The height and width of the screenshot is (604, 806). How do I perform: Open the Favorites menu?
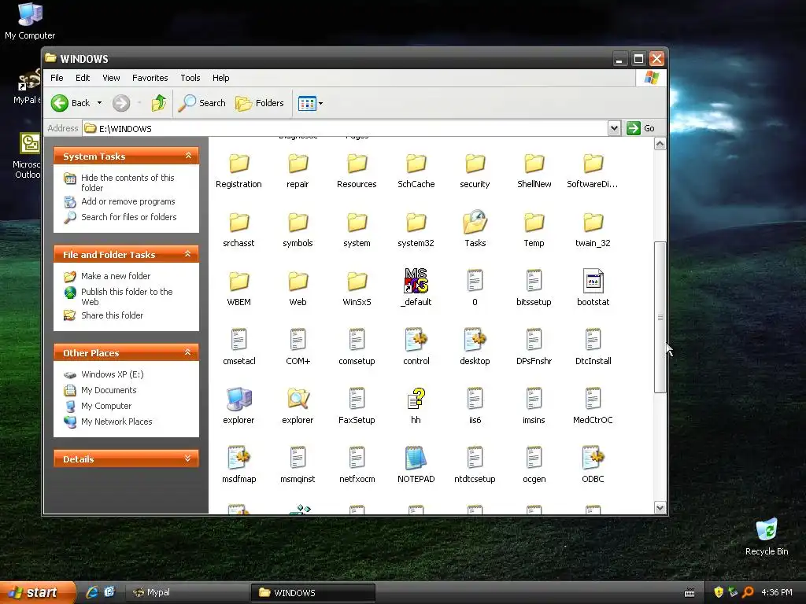click(150, 78)
